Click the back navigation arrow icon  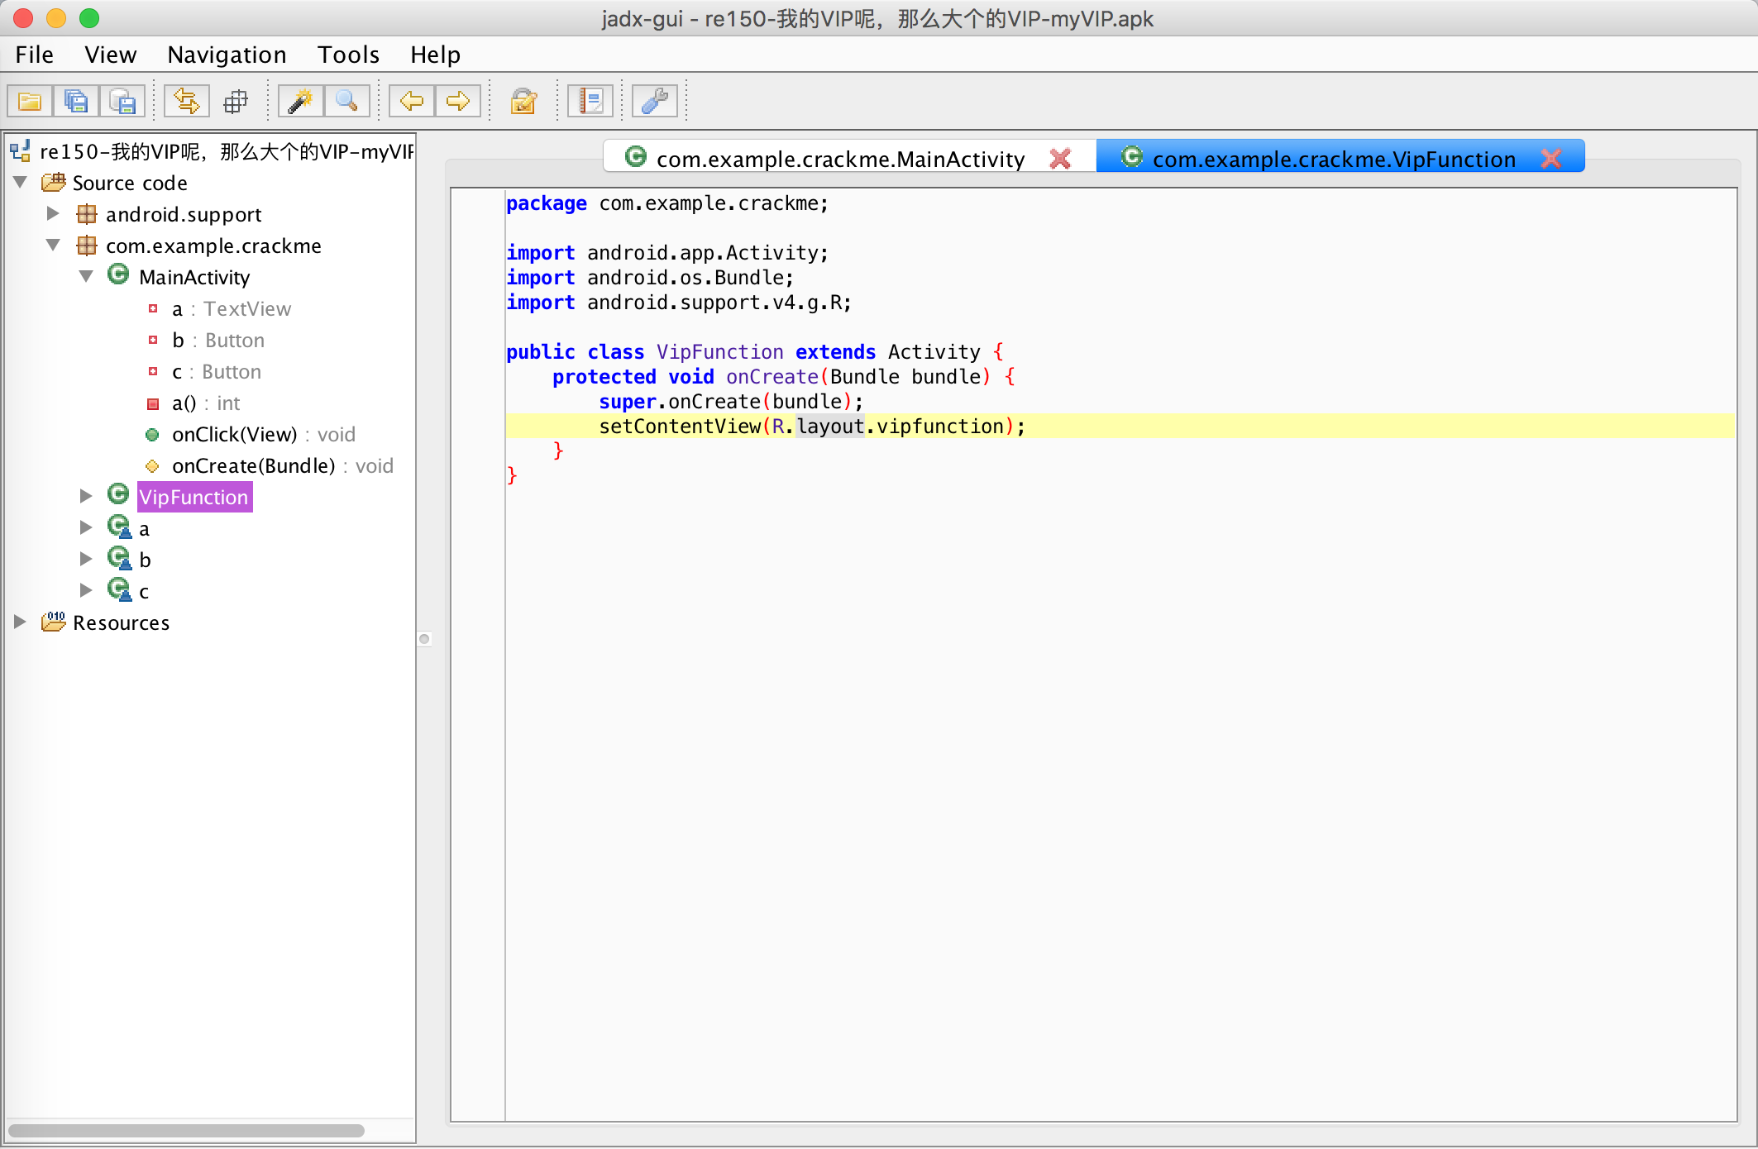(411, 102)
